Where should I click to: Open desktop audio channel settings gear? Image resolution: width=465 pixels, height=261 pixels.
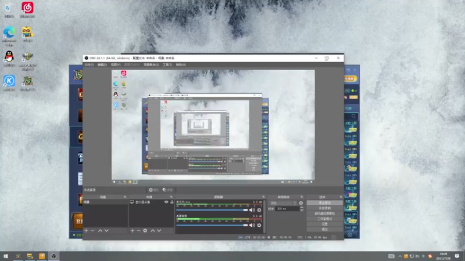(x=259, y=225)
